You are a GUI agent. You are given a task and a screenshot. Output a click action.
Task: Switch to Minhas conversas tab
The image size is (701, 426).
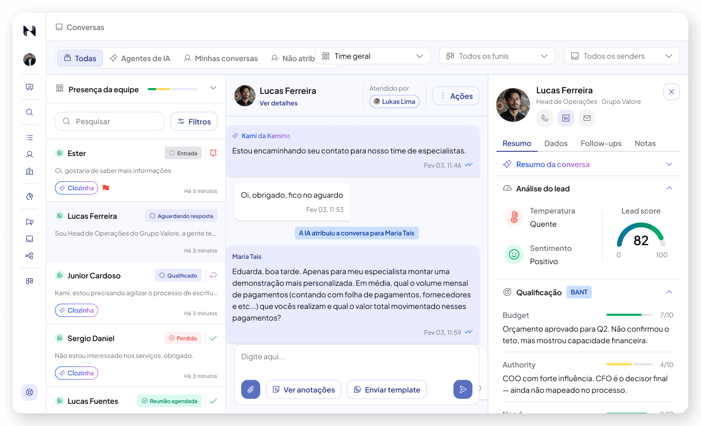pos(221,59)
